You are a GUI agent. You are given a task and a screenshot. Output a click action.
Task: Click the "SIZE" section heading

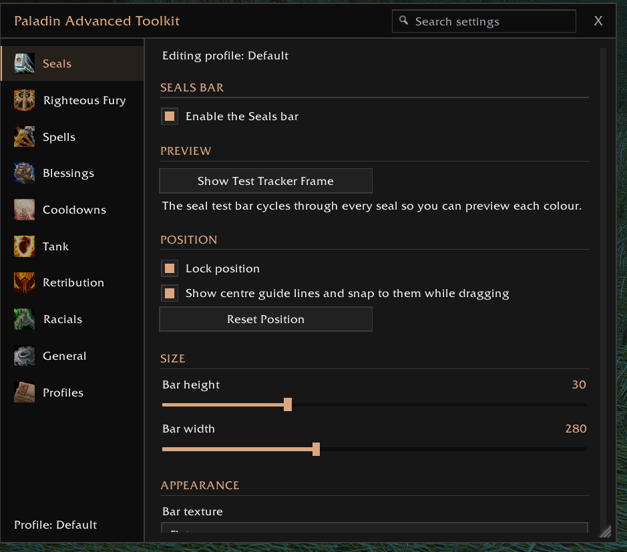[x=173, y=358]
